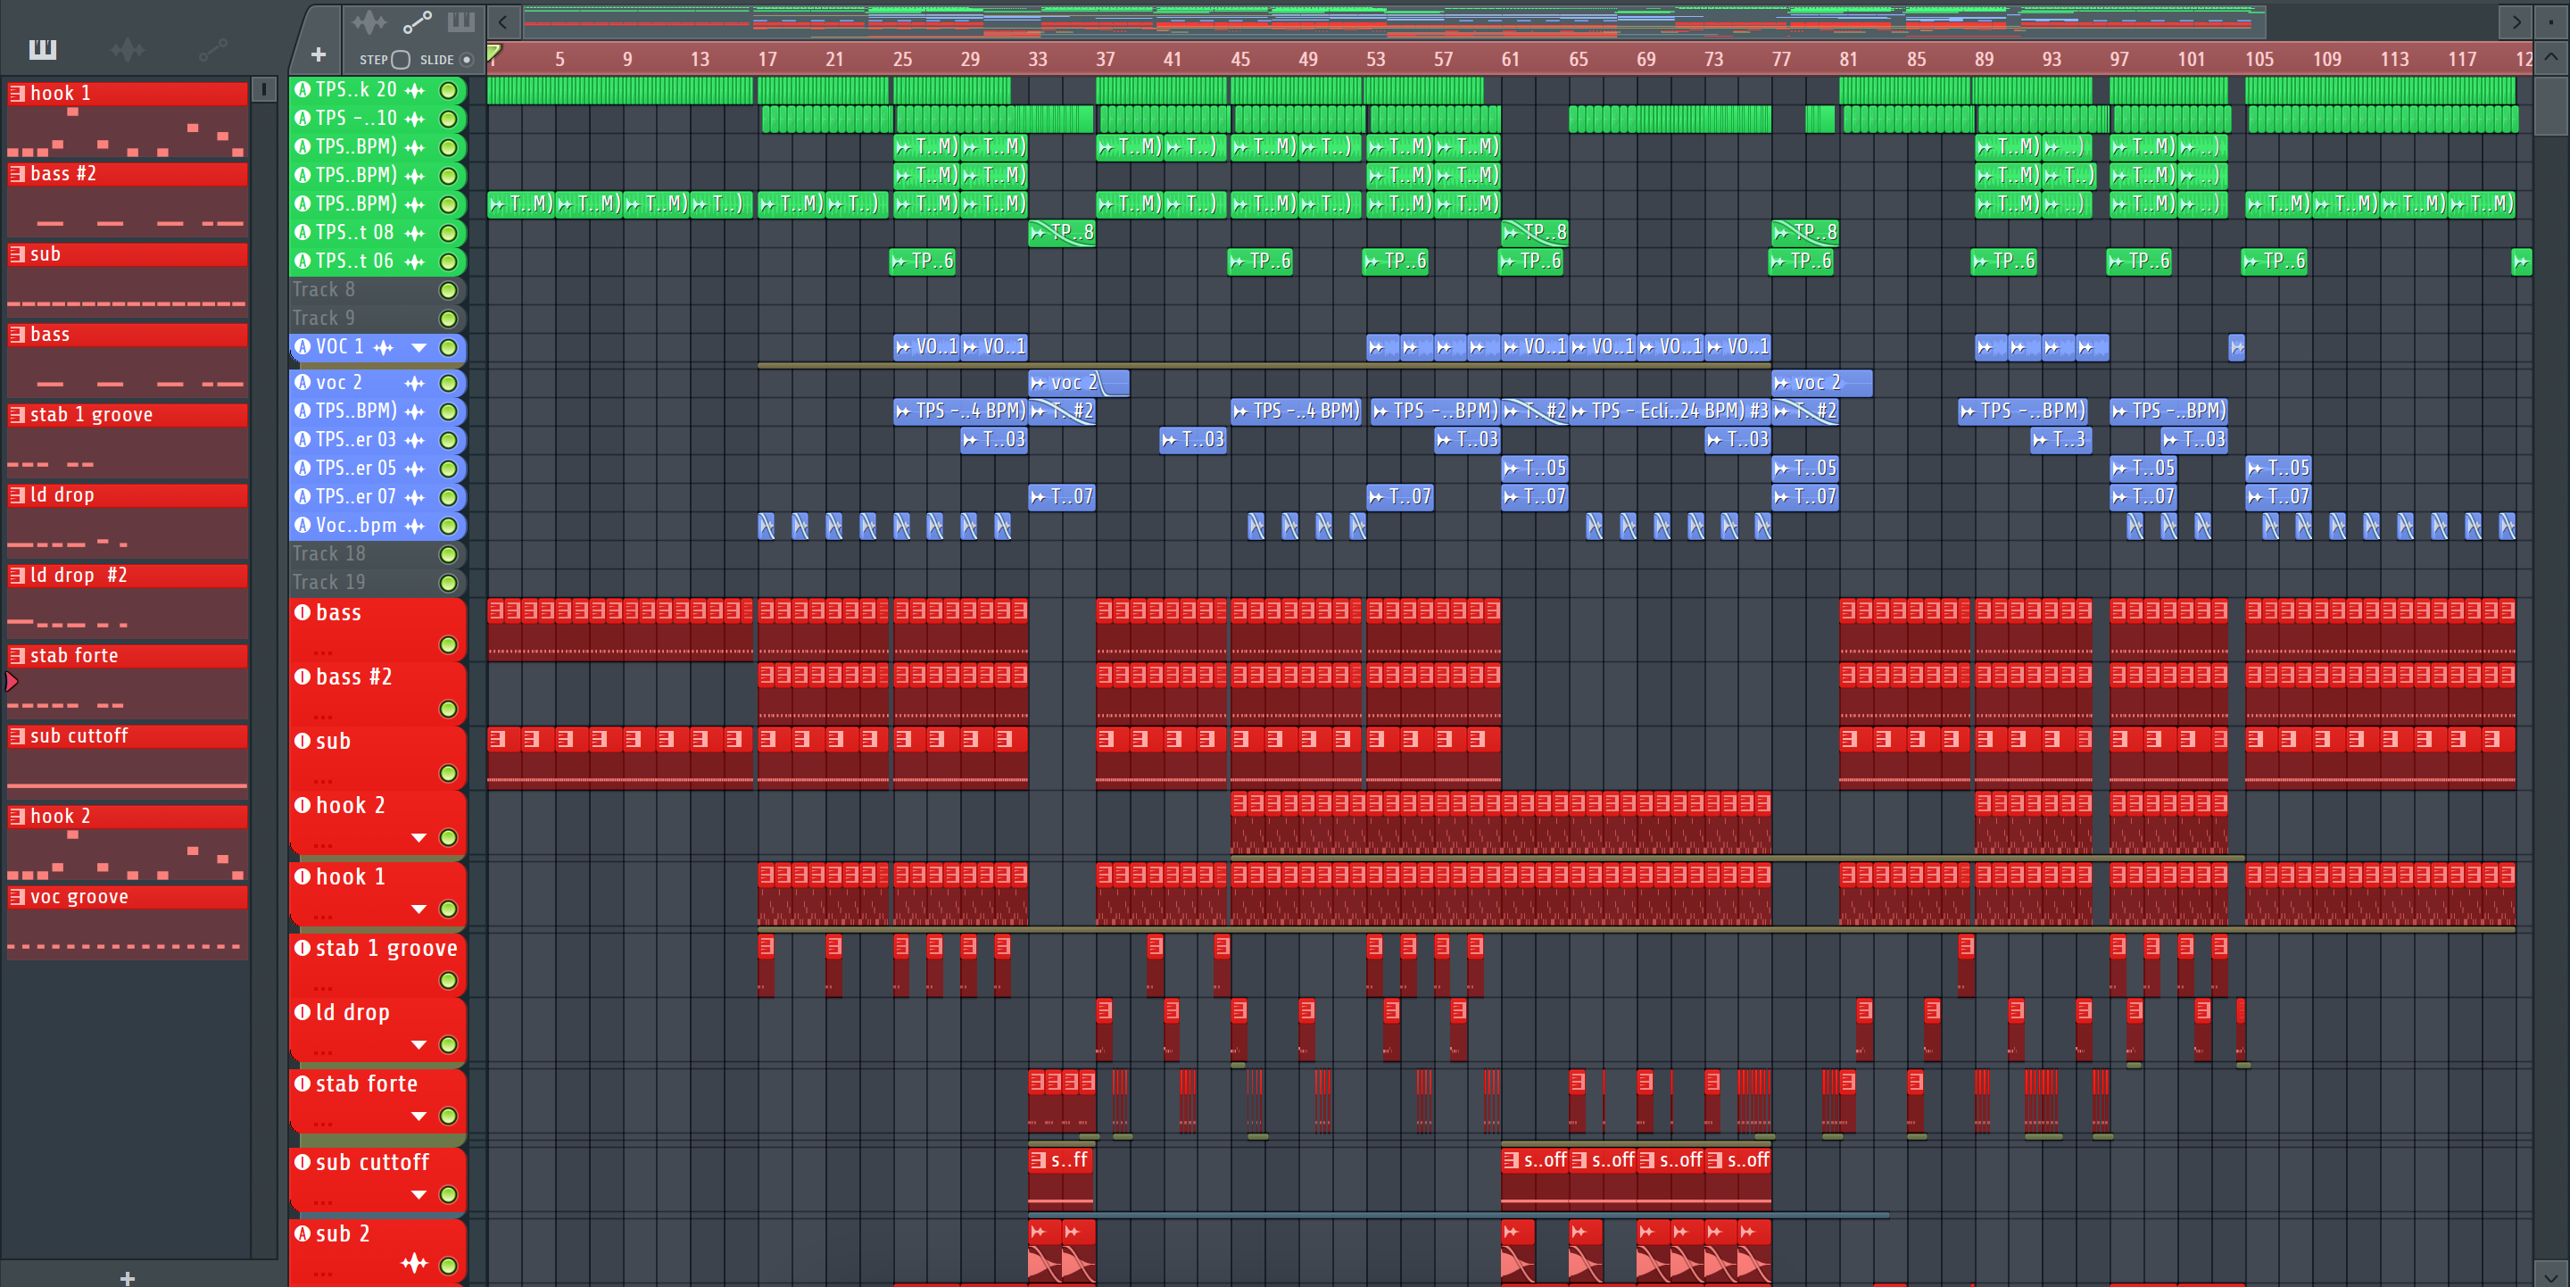The image size is (2570, 1287).
Task: Select the voc 2 clip at bar 77
Action: pos(1821,383)
